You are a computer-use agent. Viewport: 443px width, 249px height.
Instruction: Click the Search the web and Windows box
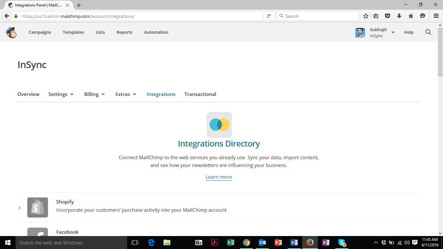point(71,243)
